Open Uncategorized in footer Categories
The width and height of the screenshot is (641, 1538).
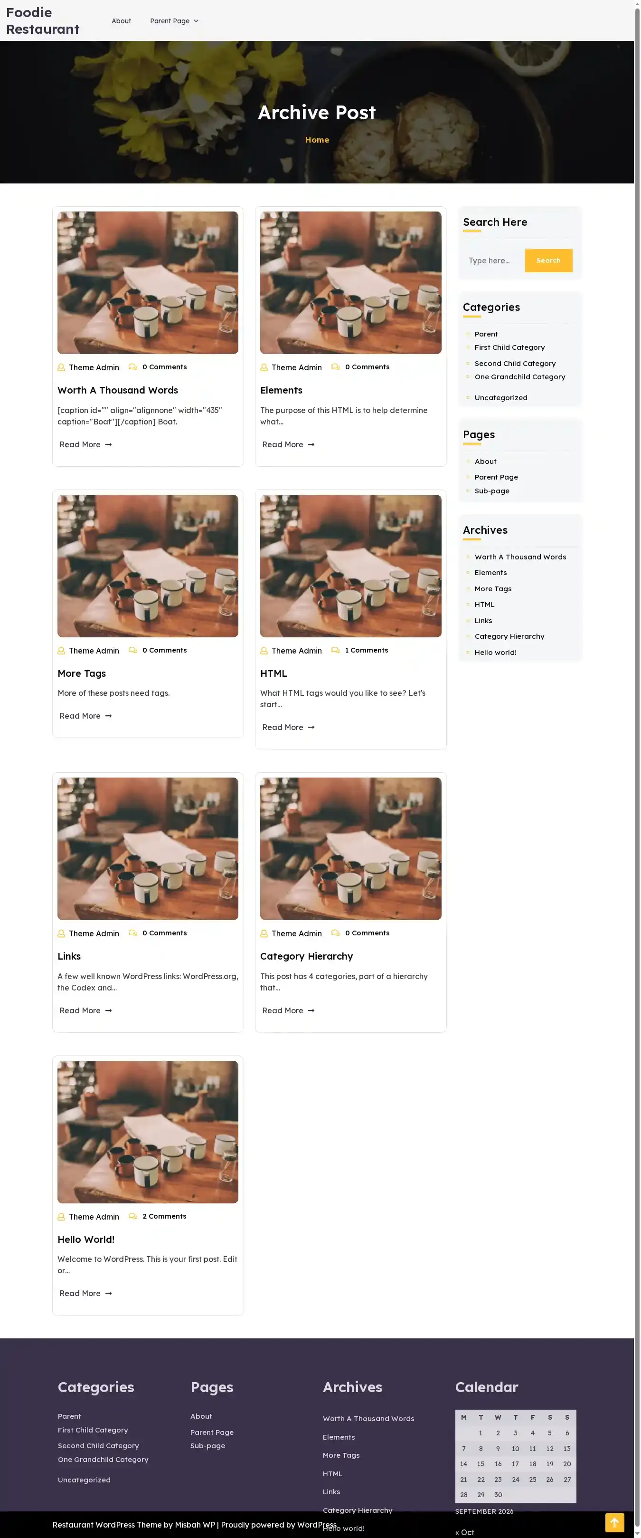(x=84, y=1480)
